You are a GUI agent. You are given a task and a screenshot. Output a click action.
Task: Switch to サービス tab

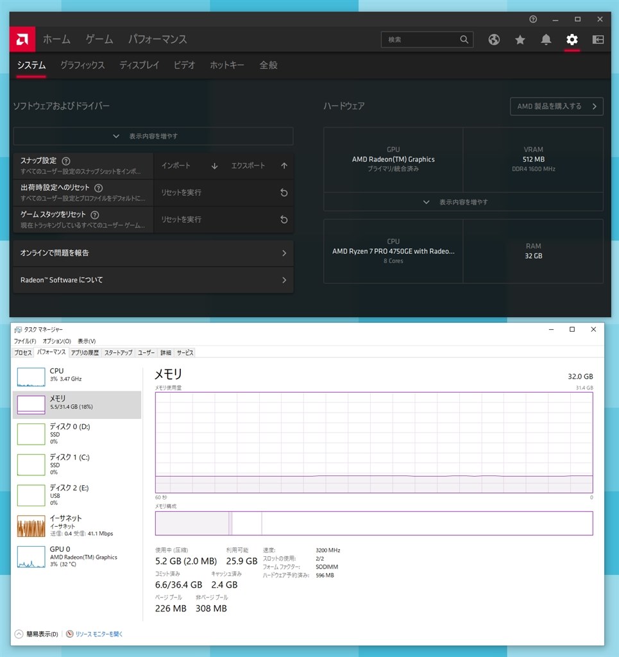(185, 353)
